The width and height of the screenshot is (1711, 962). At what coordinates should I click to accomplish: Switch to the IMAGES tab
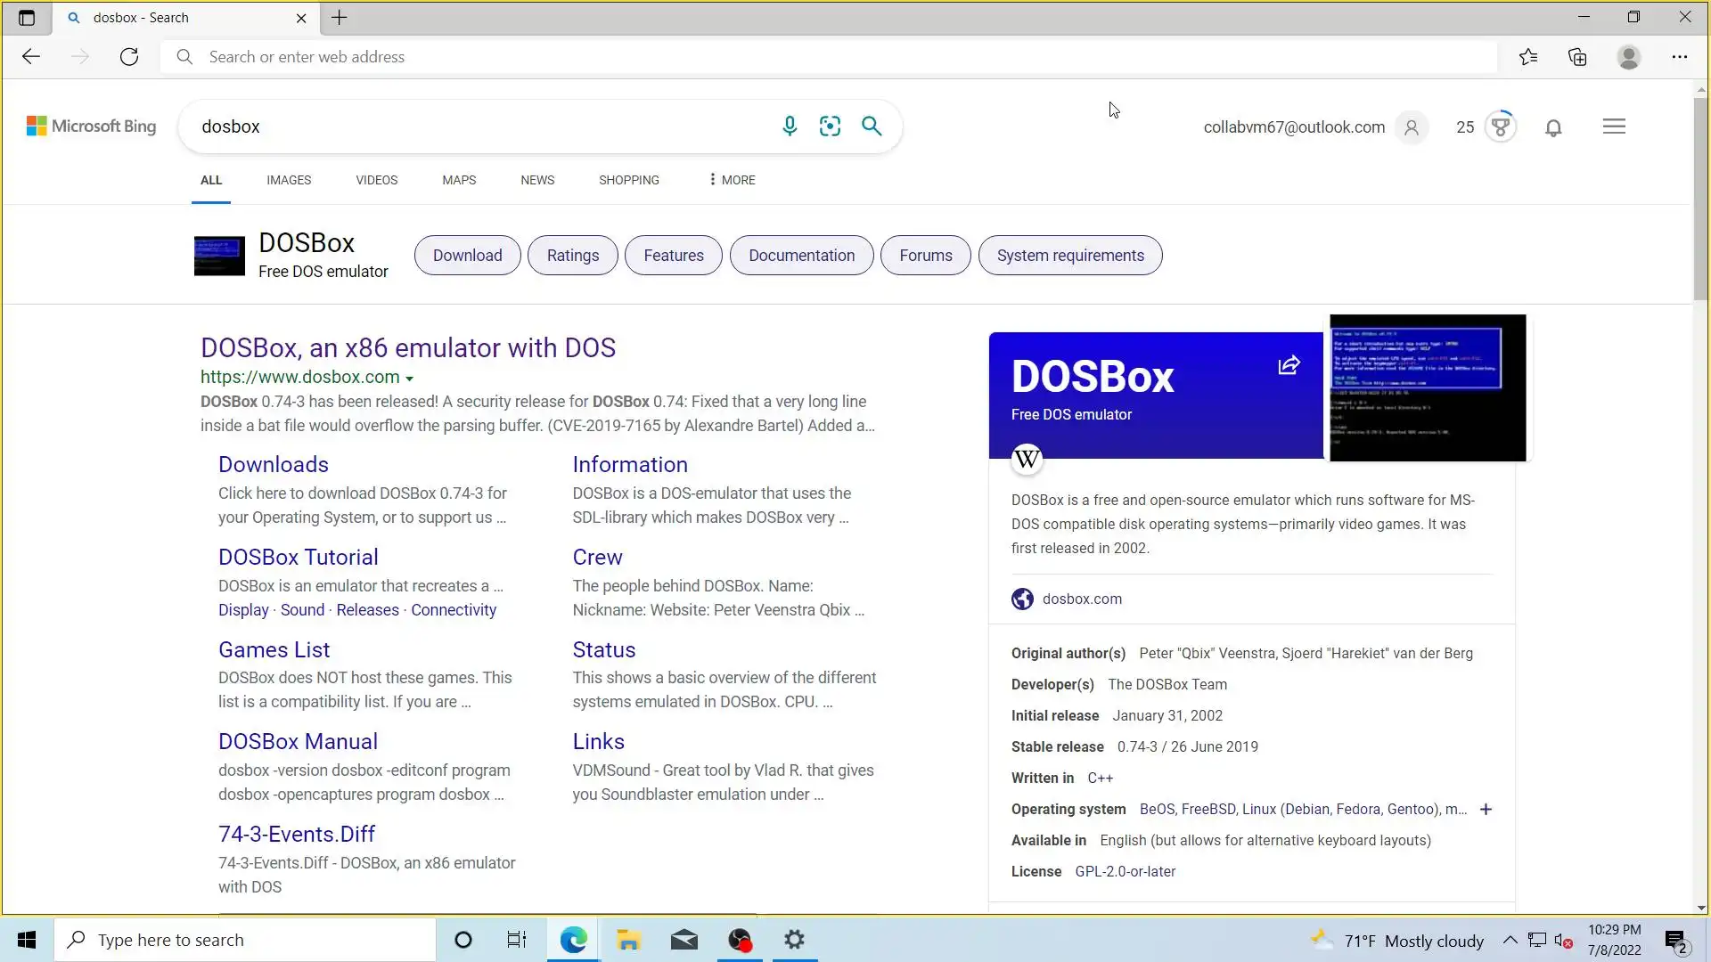289,180
